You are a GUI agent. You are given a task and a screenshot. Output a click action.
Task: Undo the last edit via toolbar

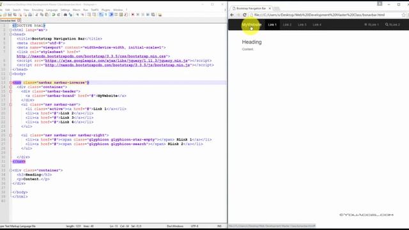[54, 15]
